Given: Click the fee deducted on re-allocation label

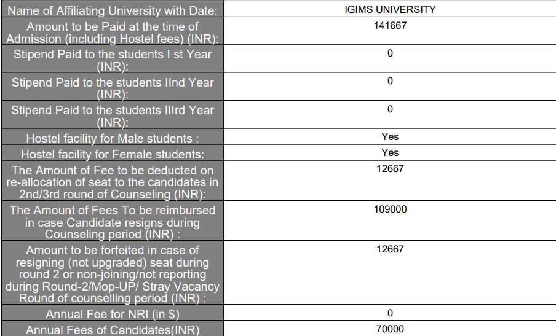Looking at the screenshot, I should (x=113, y=182).
